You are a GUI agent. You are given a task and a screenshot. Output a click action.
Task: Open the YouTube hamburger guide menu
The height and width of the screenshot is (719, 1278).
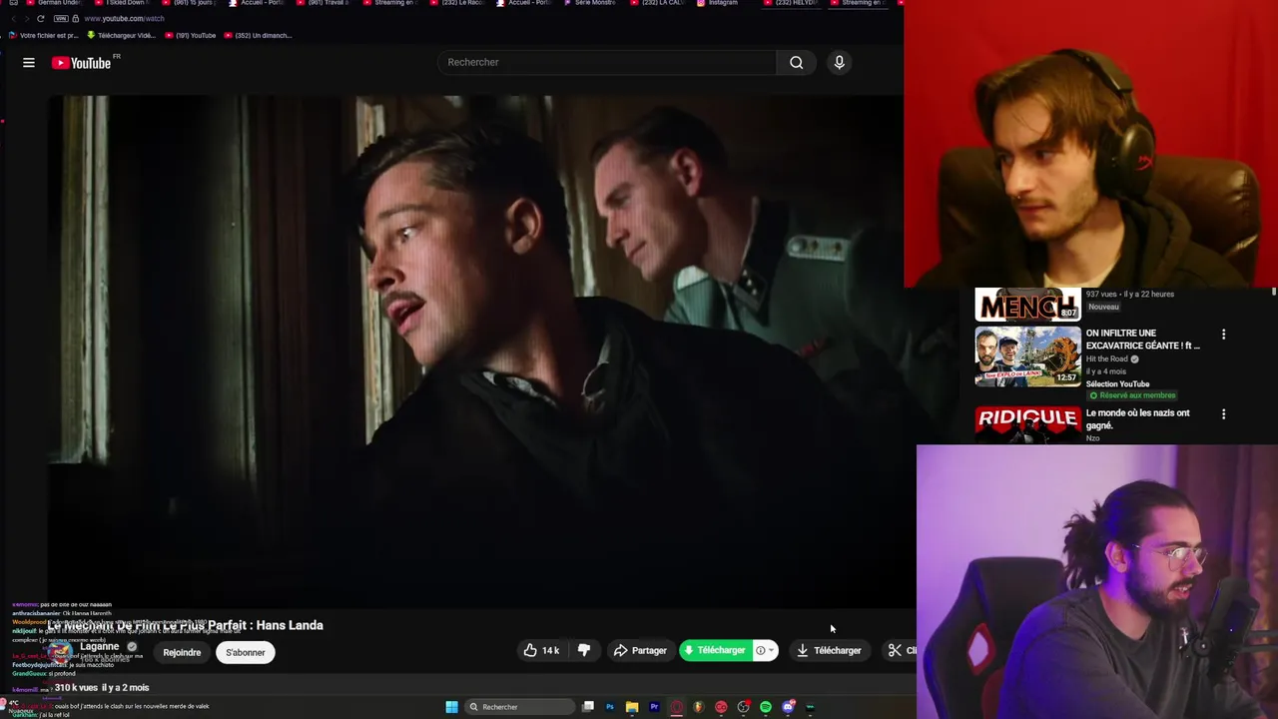[x=29, y=63]
